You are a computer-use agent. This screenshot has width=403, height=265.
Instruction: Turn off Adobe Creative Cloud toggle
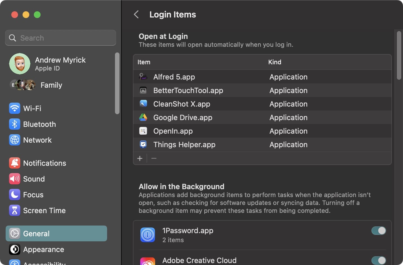pos(378,260)
